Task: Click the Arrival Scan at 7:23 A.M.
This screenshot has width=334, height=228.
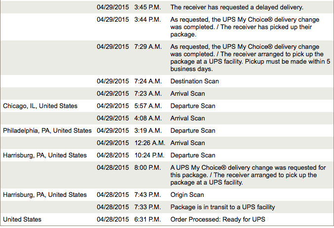Action: pos(187,94)
